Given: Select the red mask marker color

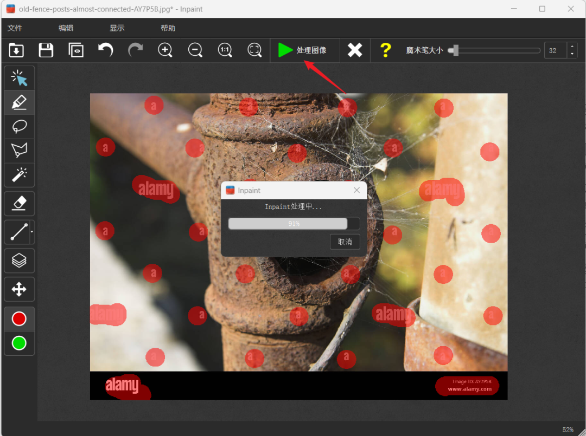Looking at the screenshot, I should (x=19, y=319).
